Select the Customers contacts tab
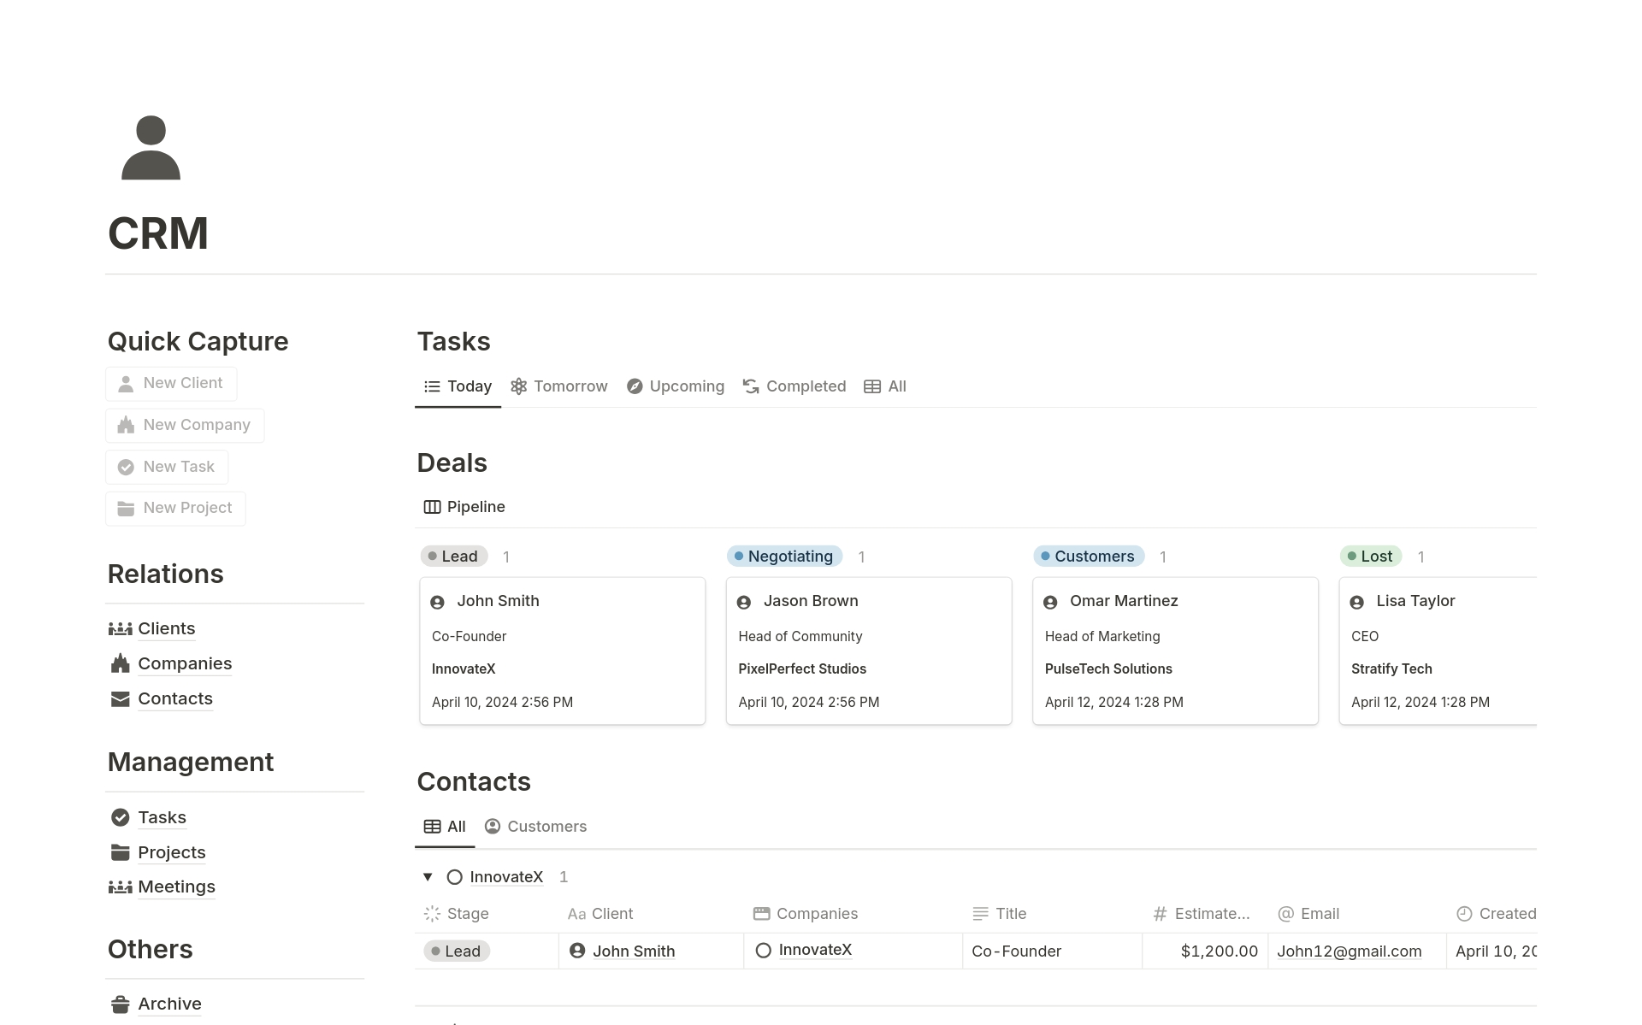The image size is (1642, 1025). click(536, 827)
